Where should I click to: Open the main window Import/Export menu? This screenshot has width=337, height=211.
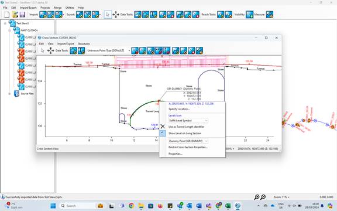click(28, 8)
